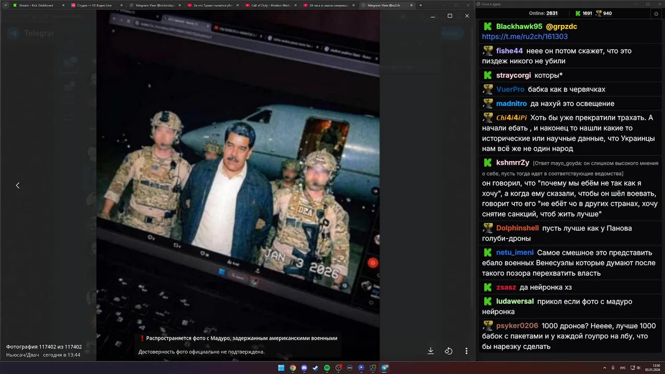665x374 pixels.
Task: Open Spotify from the taskbar
Action: (327, 368)
